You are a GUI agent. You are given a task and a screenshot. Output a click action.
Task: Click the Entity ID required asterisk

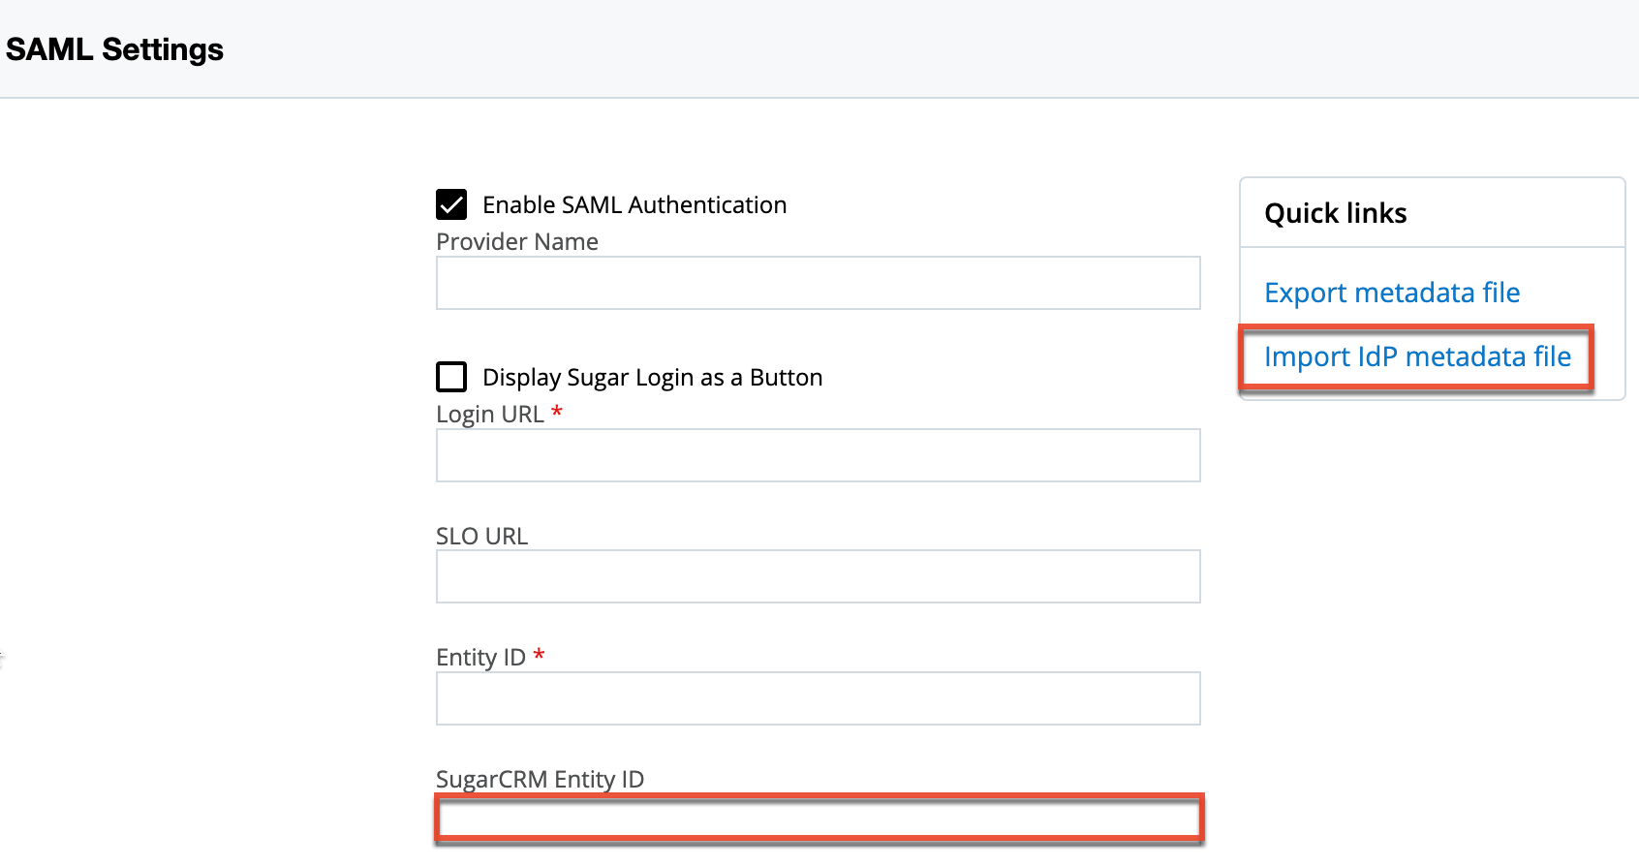(x=539, y=656)
